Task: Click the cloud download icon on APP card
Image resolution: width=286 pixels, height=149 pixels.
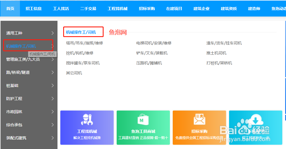Action: tap(256, 119)
